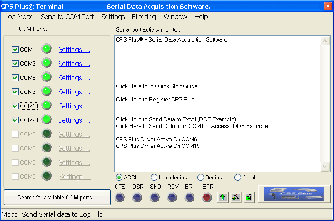The image size is (334, 221).
Task: Click the COM1 green status LED
Action: (47, 49)
